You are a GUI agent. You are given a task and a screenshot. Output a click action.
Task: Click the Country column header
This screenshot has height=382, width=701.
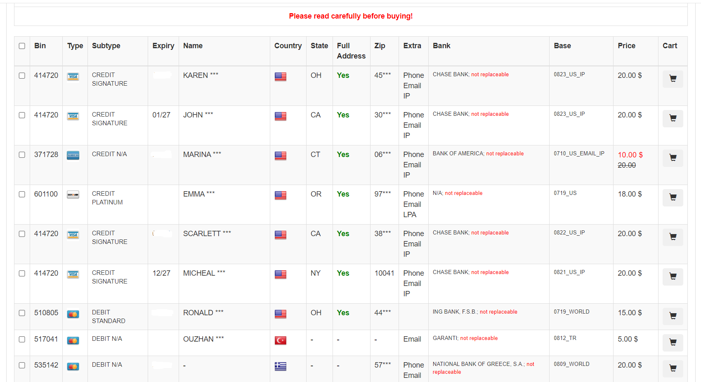coord(288,46)
